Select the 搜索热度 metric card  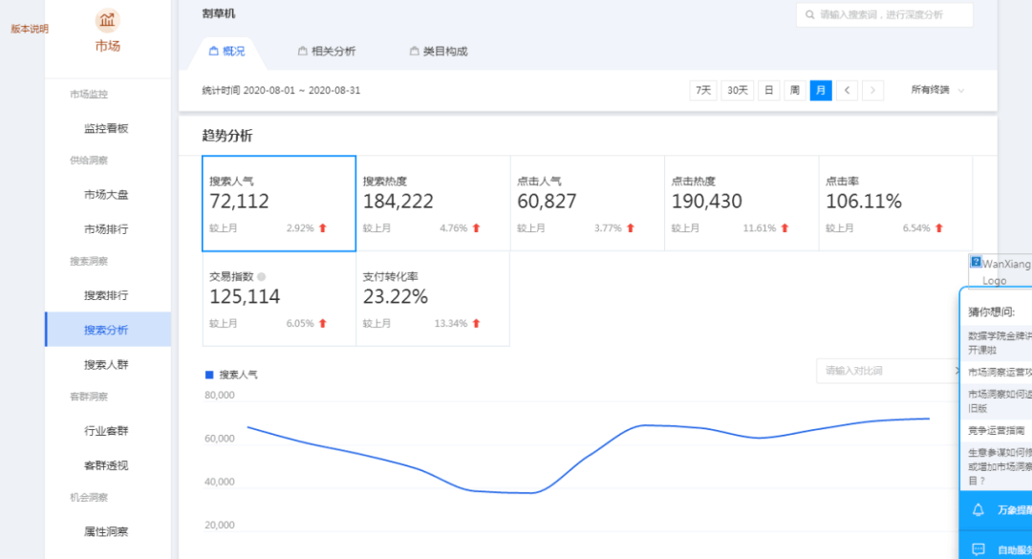433,204
